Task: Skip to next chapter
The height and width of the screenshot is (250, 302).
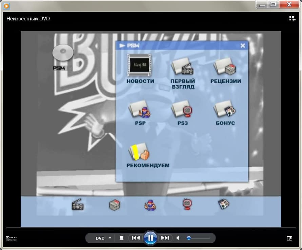Action: (x=165, y=238)
